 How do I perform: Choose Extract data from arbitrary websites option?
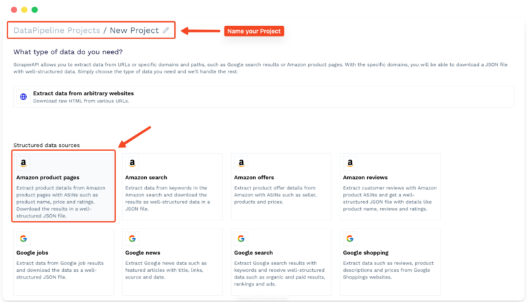[83, 93]
